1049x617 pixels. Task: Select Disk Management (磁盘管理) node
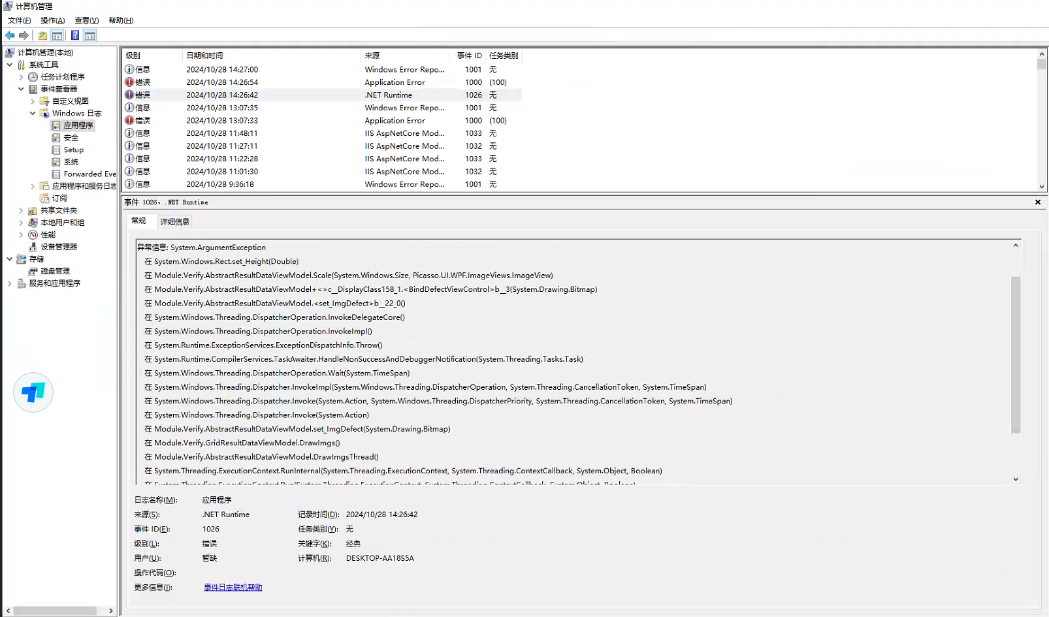tap(55, 271)
